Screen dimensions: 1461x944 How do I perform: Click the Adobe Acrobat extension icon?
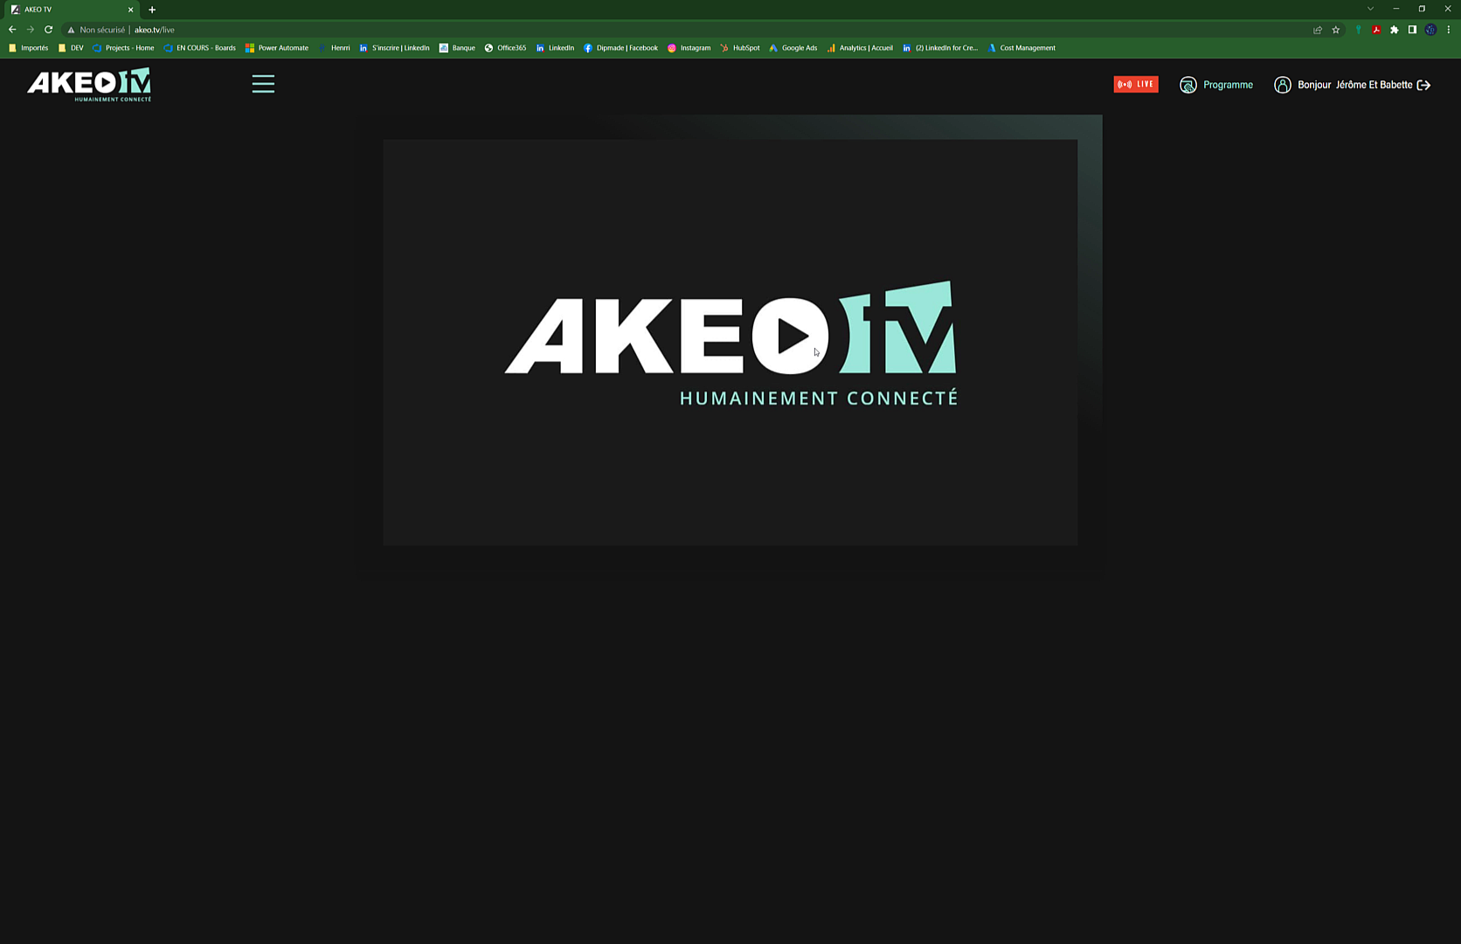point(1376,30)
